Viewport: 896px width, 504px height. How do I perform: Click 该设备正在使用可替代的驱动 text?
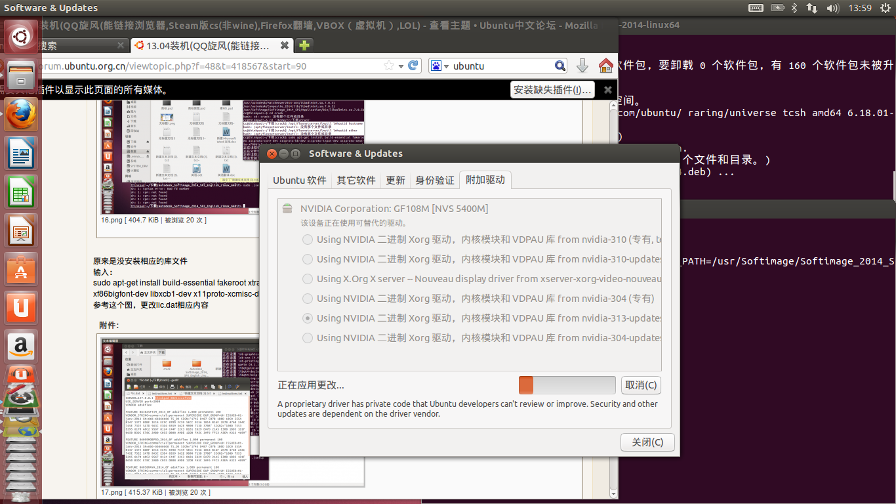(354, 223)
